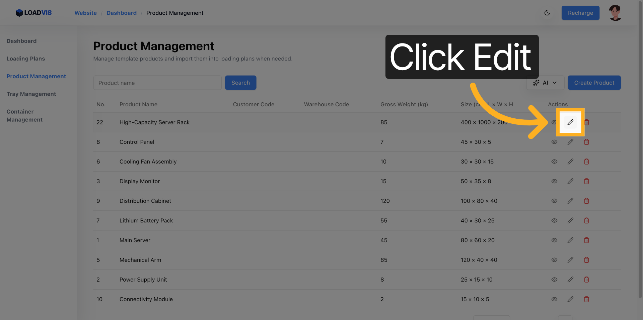Go to Tray Management section
Screen dimensions: 643x320
click(31, 94)
